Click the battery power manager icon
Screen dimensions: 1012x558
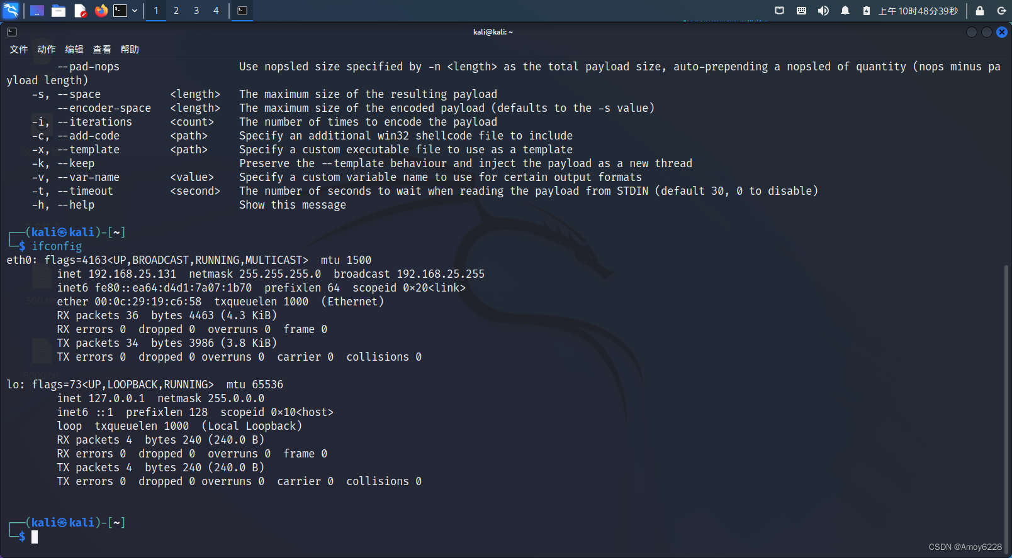867,11
